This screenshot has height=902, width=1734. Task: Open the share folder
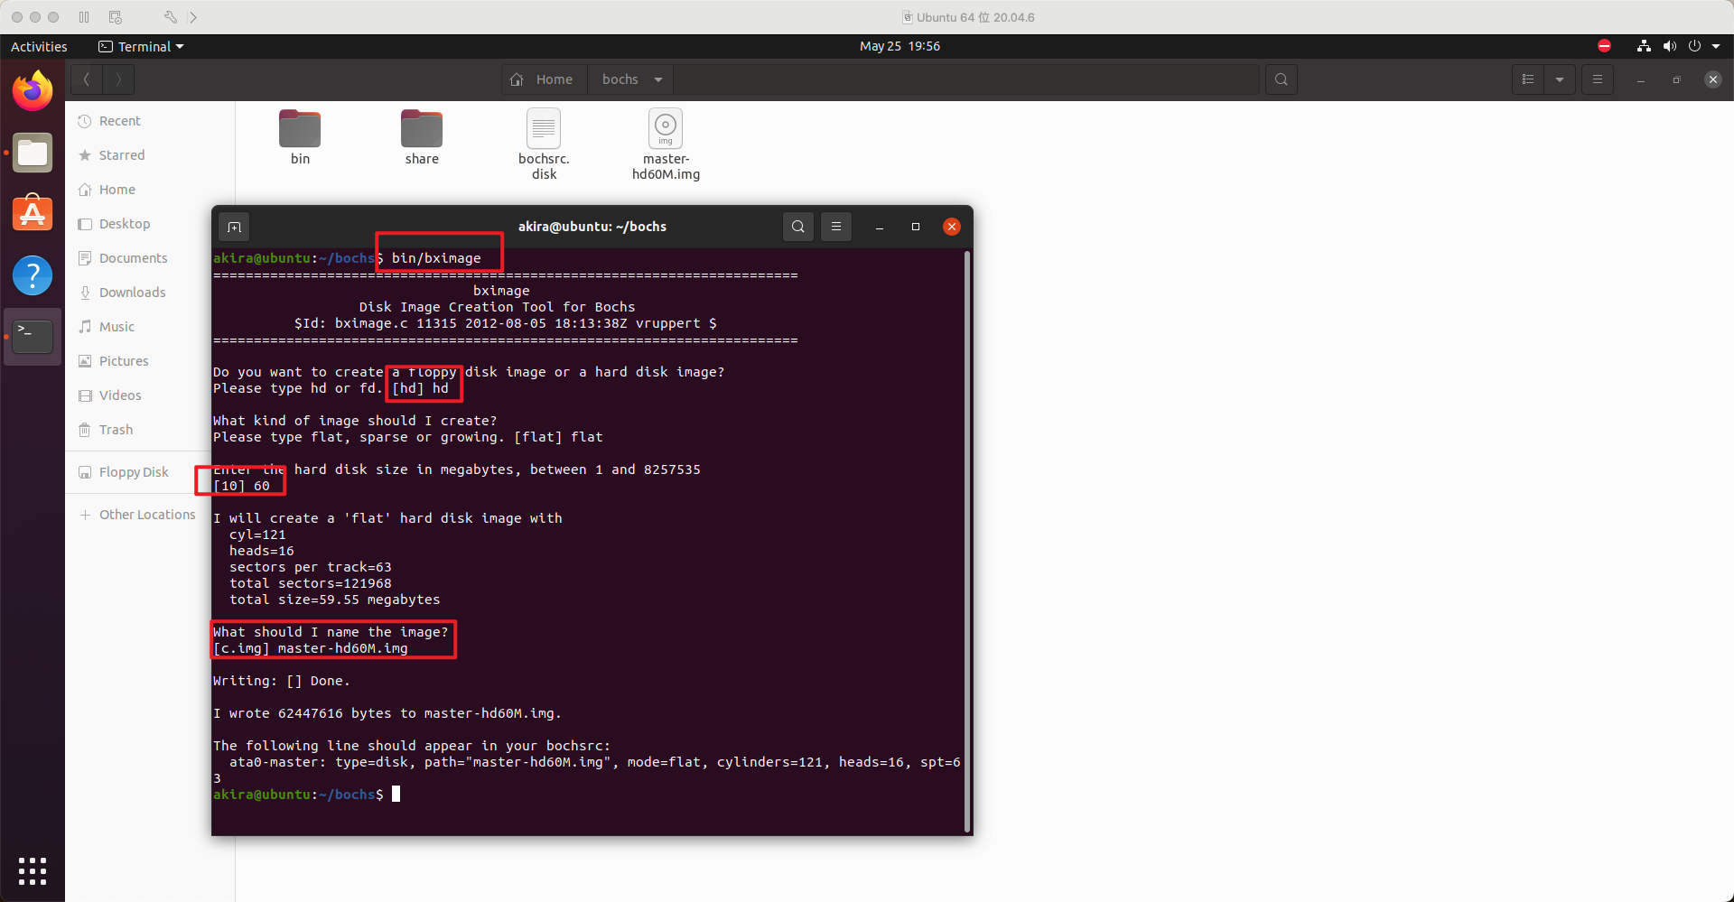point(422,137)
